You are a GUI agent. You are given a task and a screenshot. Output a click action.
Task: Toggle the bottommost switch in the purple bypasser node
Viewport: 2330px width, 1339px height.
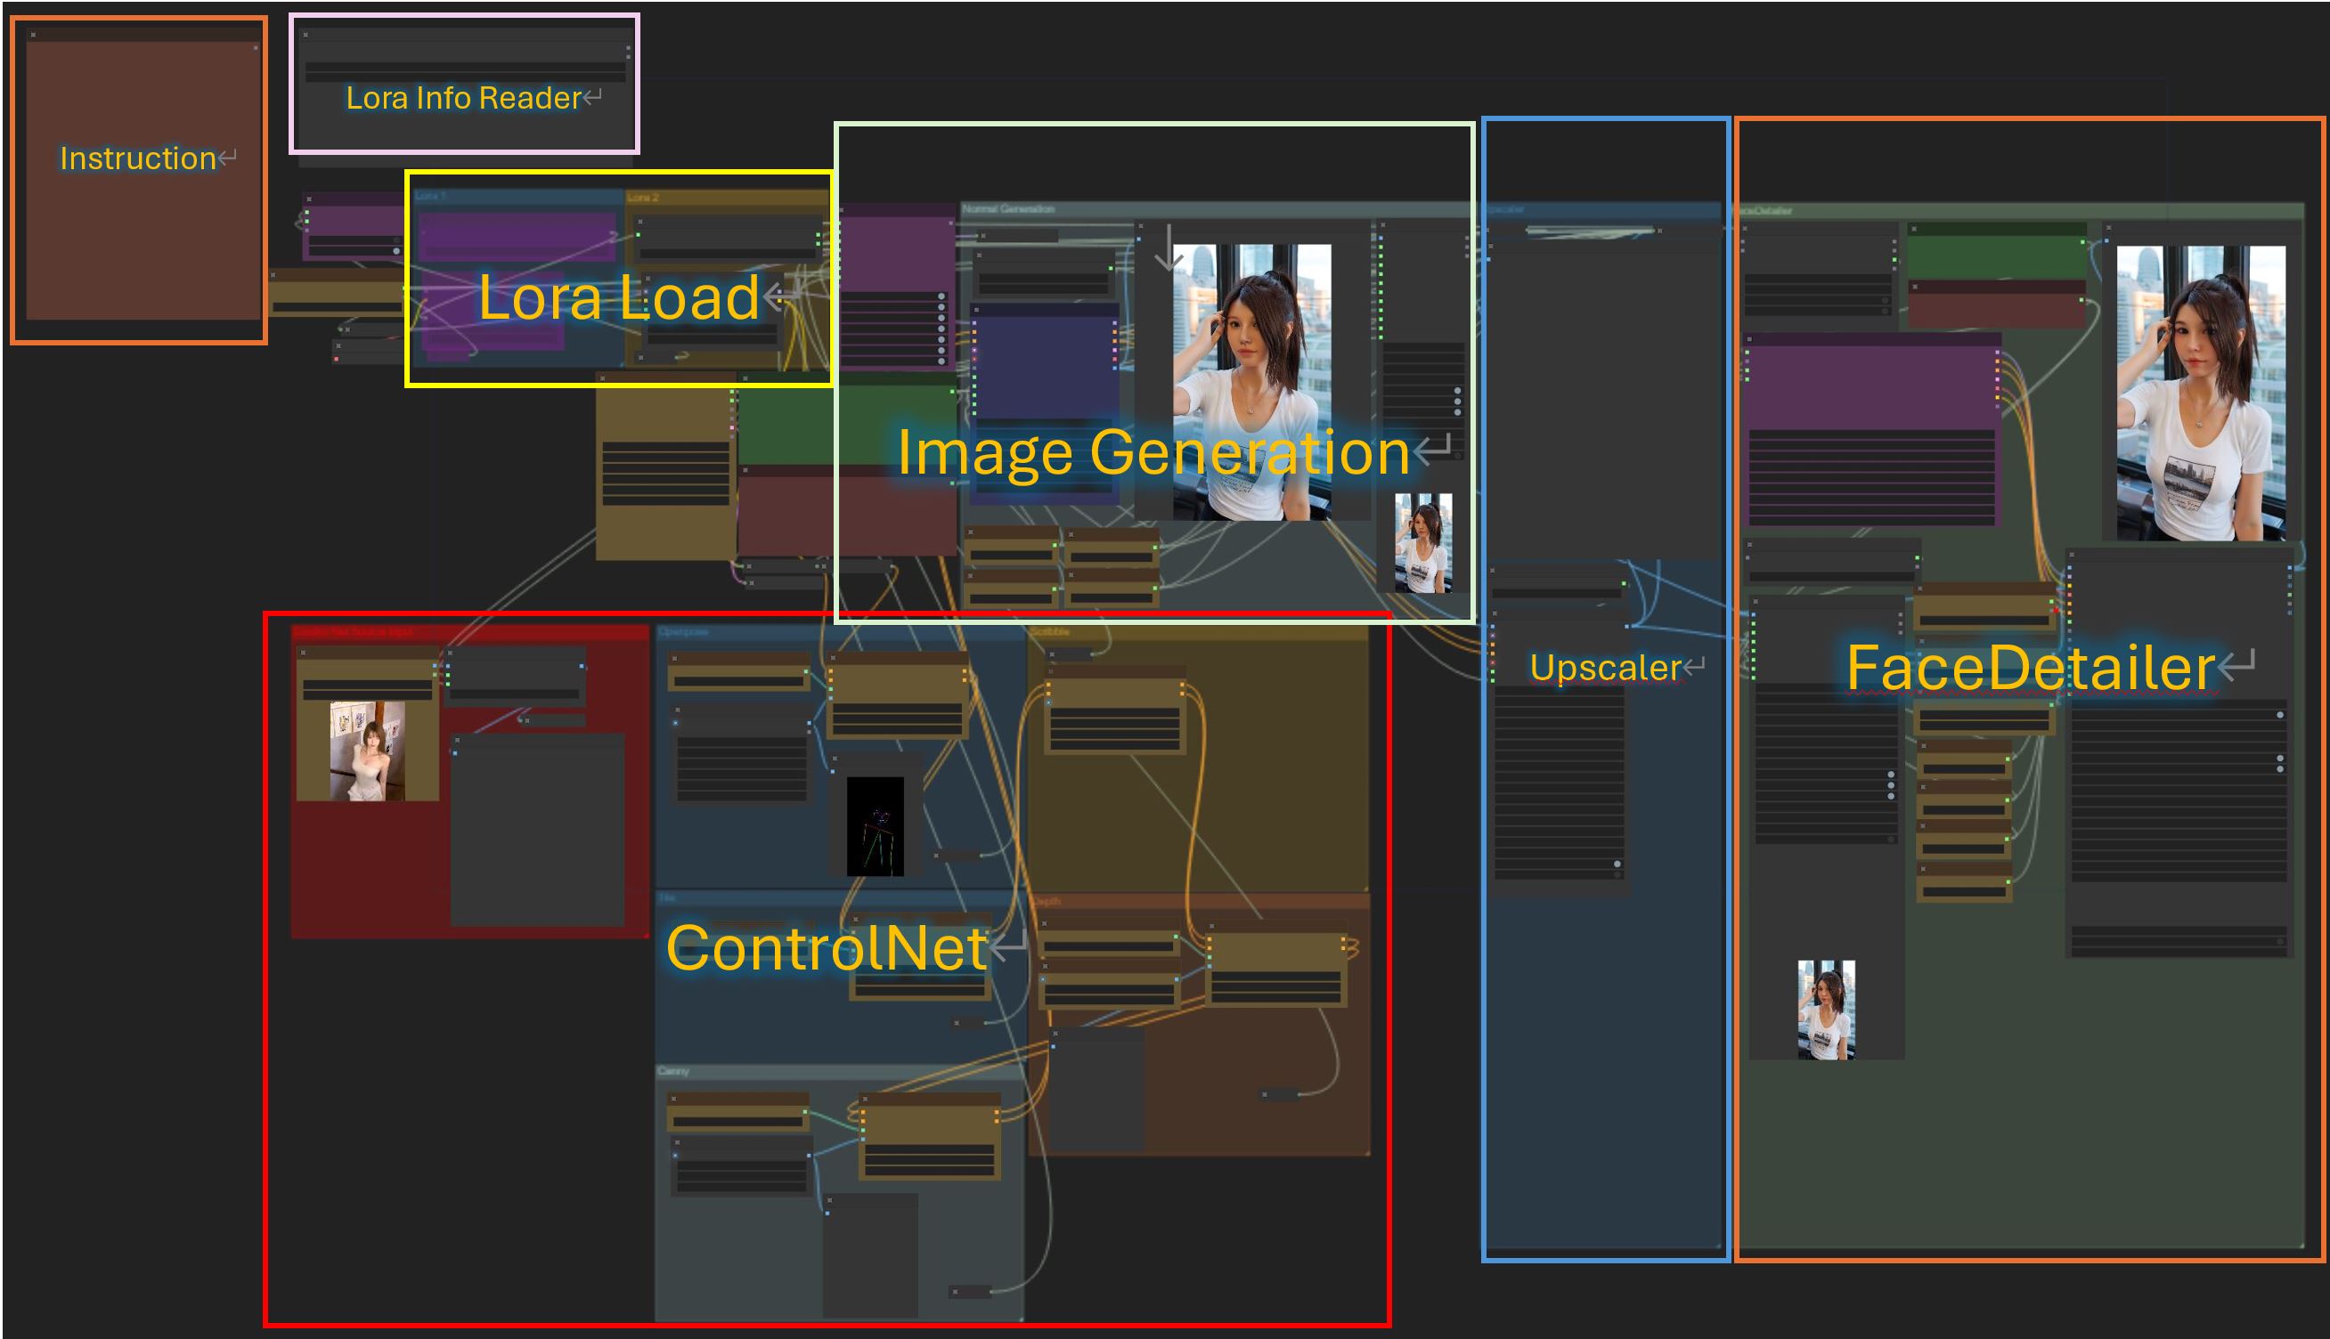click(941, 361)
